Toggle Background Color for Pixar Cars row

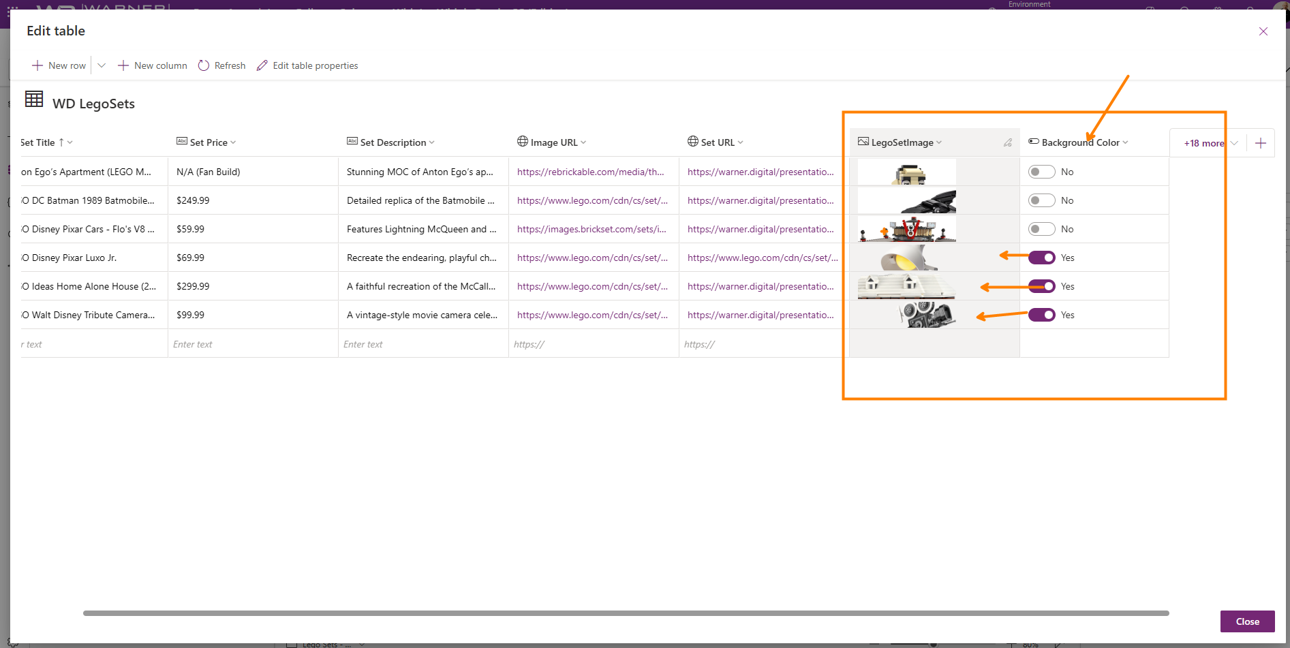1042,229
